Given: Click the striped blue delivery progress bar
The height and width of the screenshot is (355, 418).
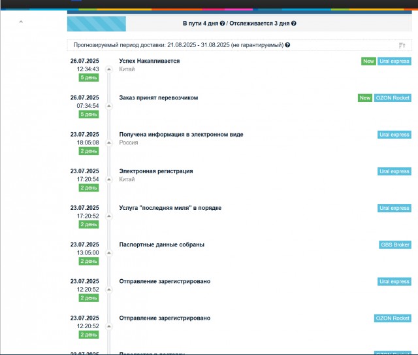Looking at the screenshot, I should click(x=97, y=24).
